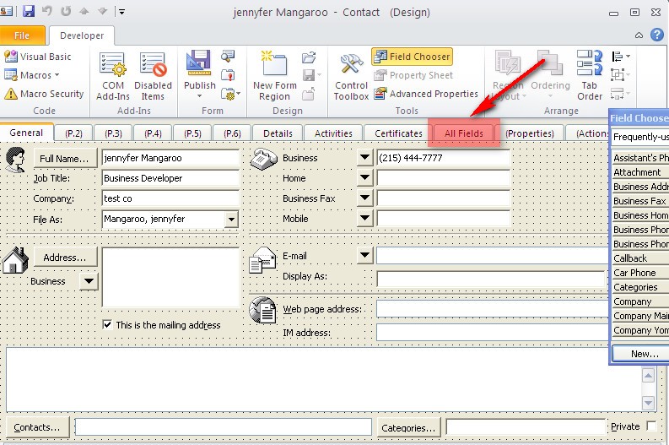Expand the E-mail type dropdown arrow

coord(364,255)
